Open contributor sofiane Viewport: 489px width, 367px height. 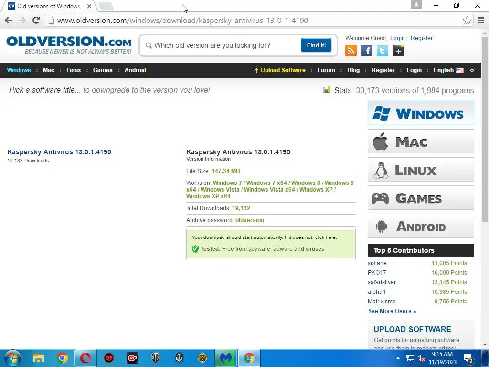pyautogui.click(x=377, y=263)
